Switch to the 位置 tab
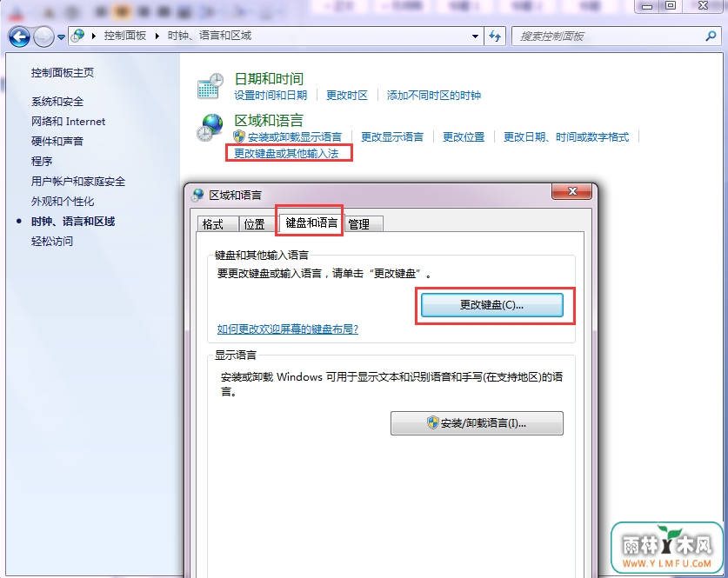This screenshot has height=578, width=728. 258,224
